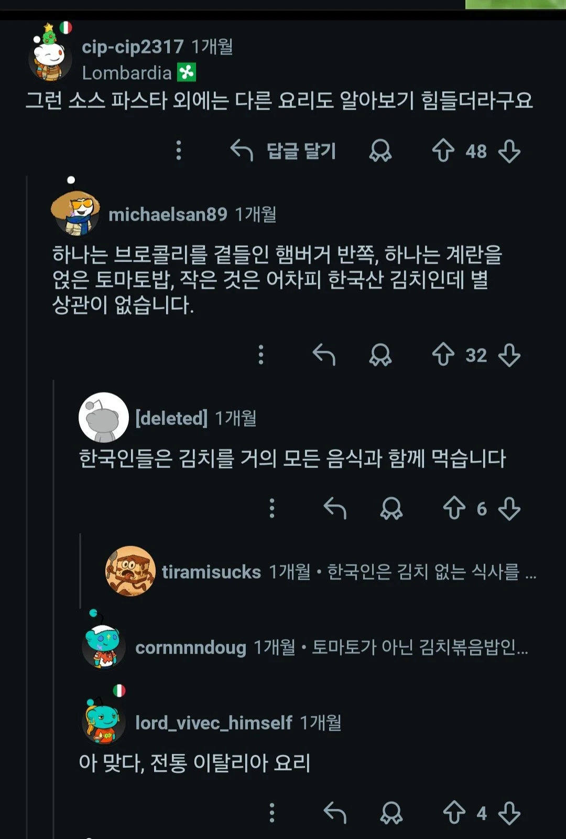
Task: Downvote the deleted user's comment
Action: (509, 508)
